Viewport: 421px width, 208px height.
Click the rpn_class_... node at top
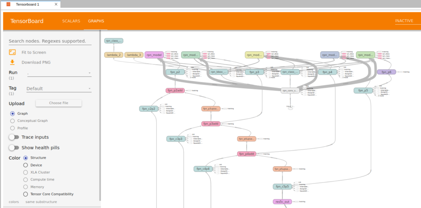[x=113, y=41]
